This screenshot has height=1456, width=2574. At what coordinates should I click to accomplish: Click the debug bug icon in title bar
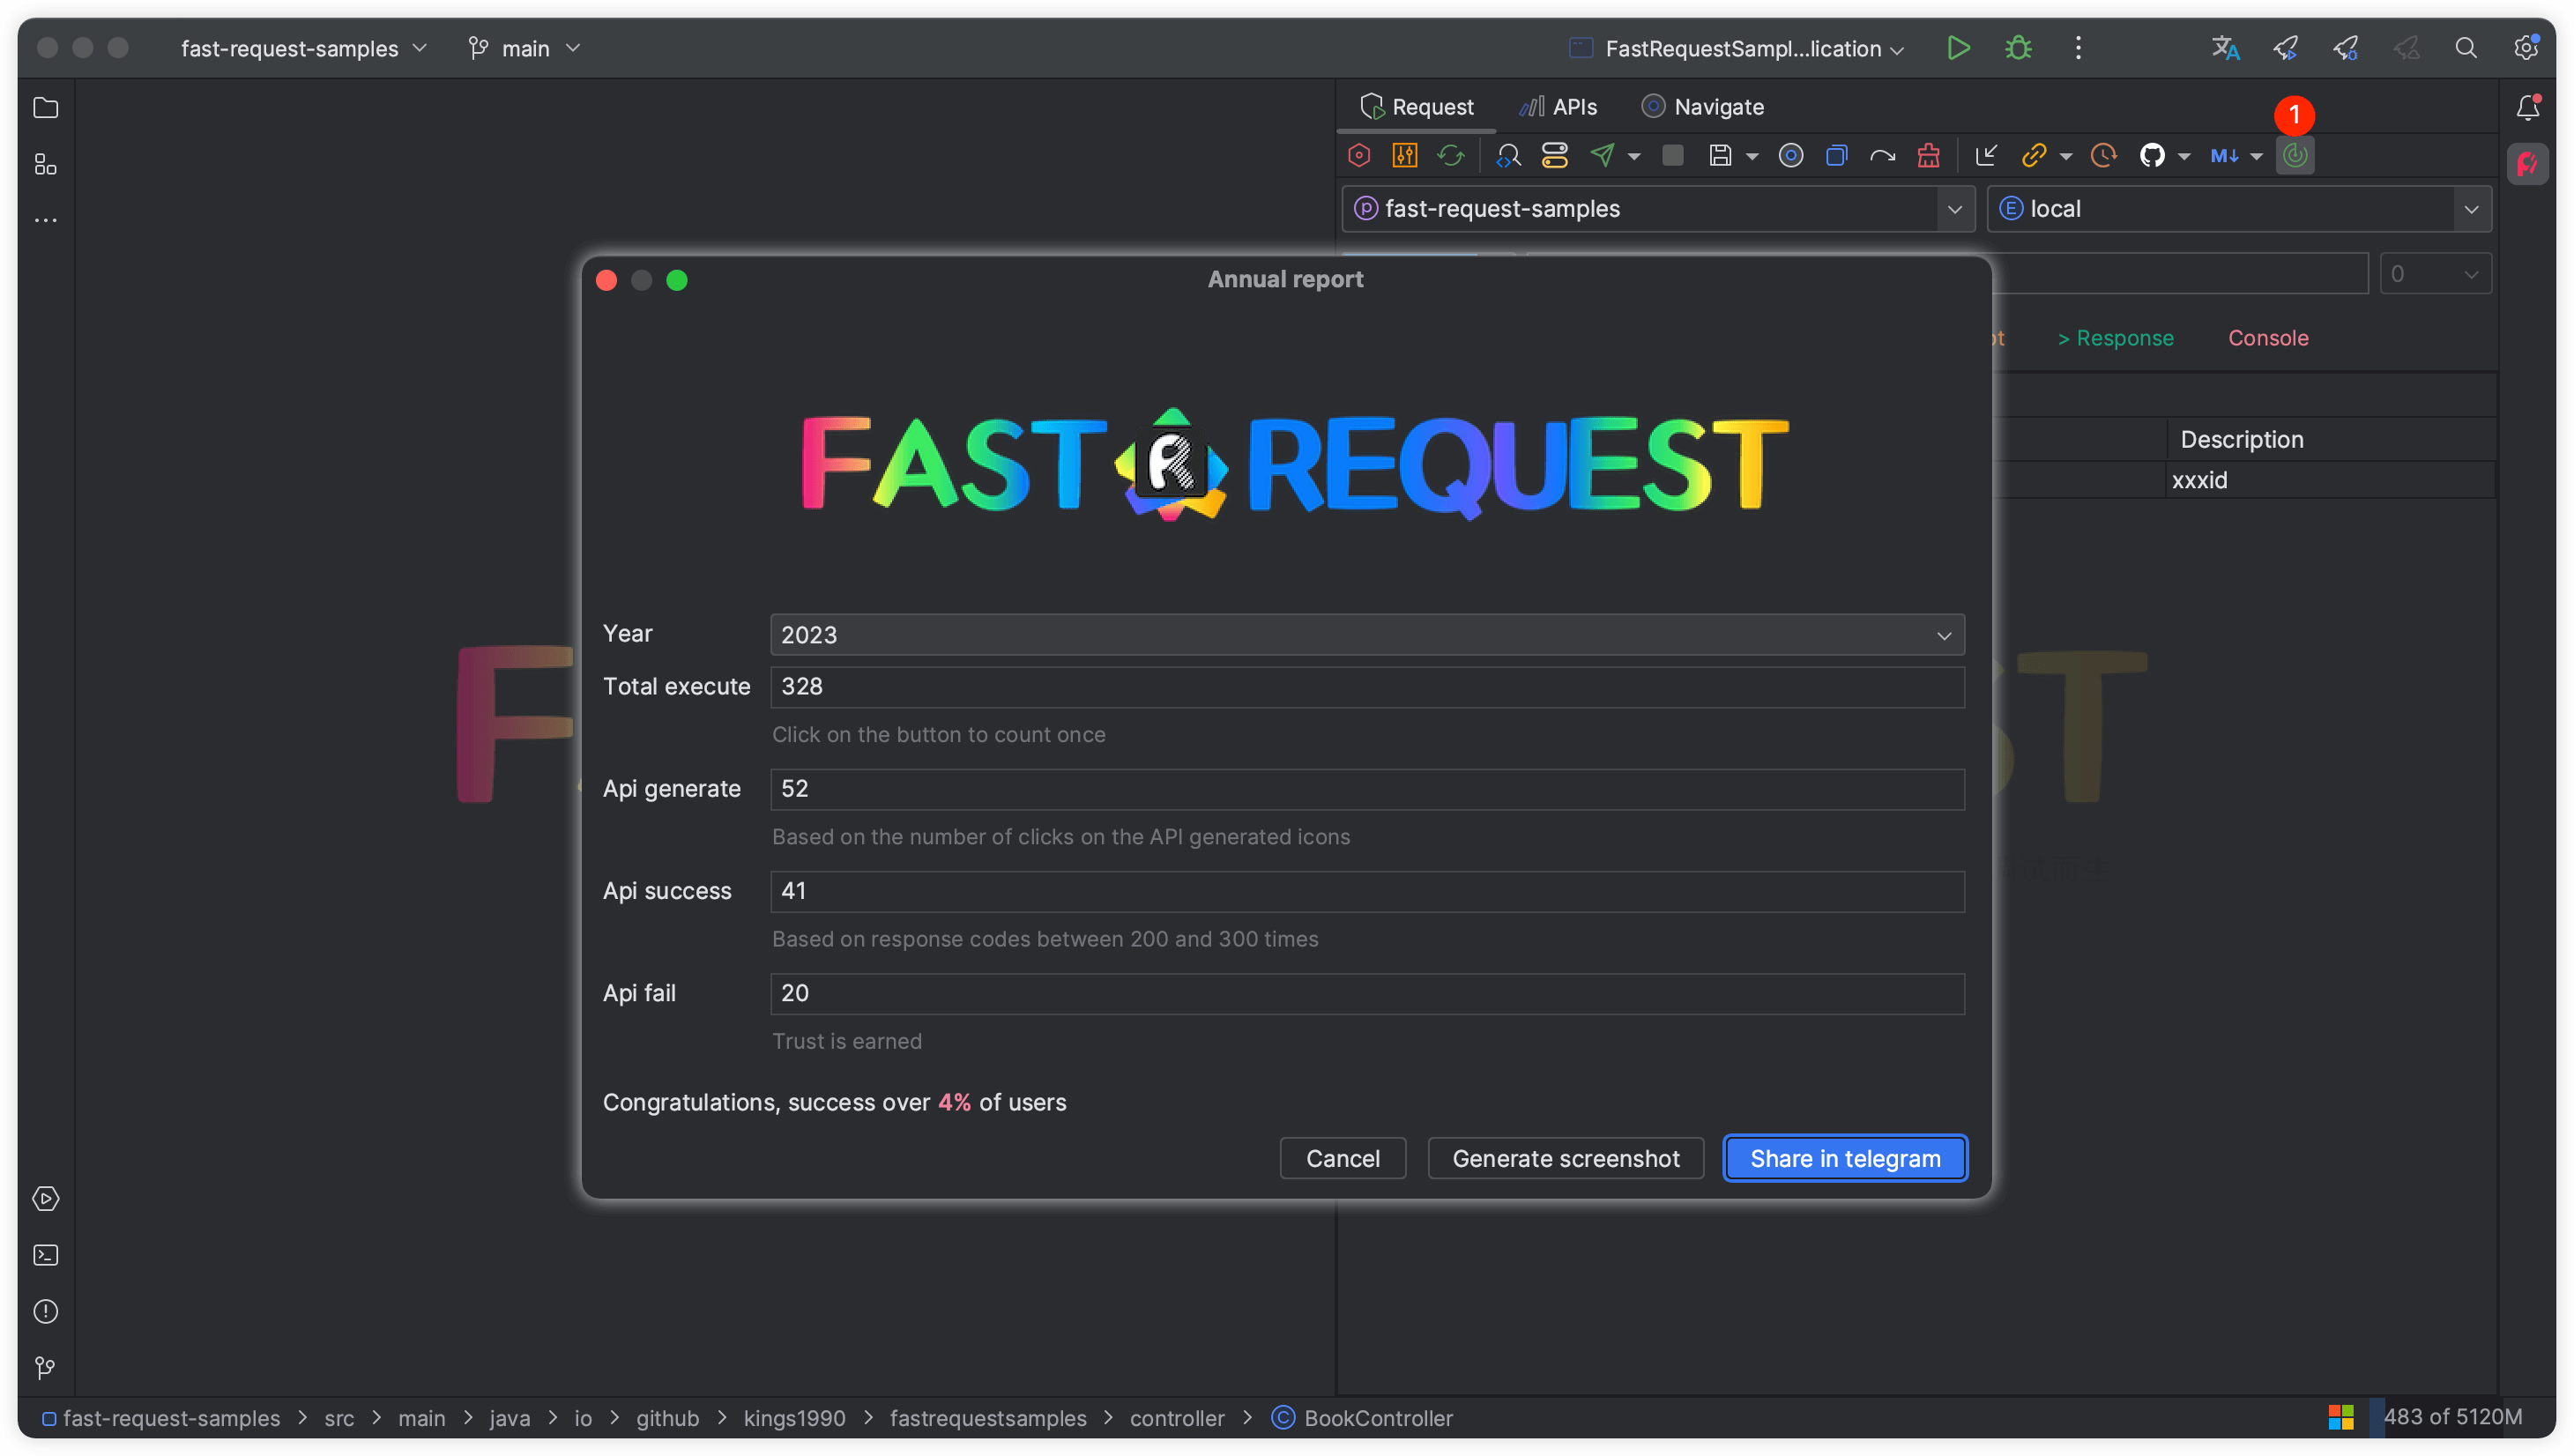coord(2018,48)
